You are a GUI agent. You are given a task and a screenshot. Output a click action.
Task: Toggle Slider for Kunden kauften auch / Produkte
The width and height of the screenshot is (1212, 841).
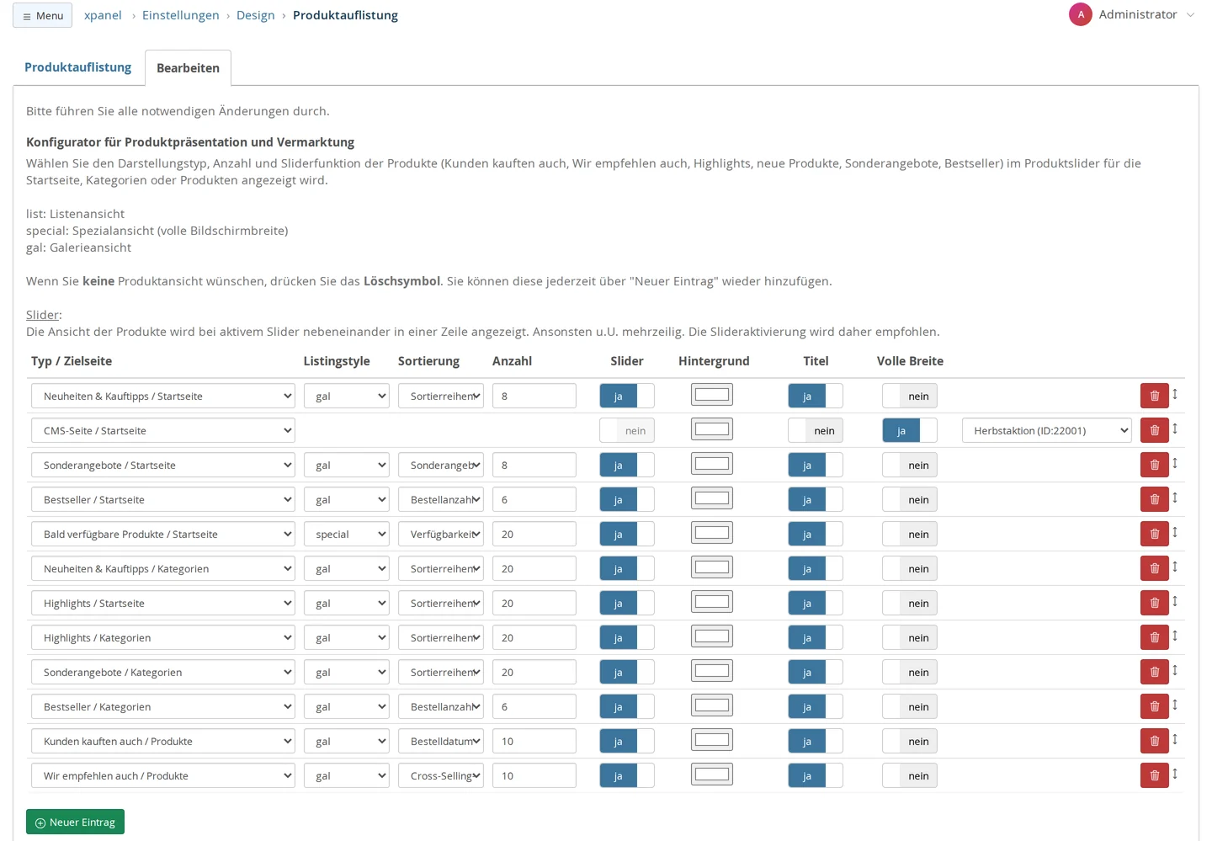pos(627,741)
